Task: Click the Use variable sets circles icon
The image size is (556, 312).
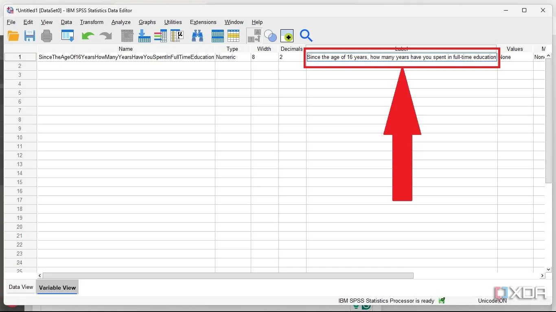Action: click(x=270, y=36)
